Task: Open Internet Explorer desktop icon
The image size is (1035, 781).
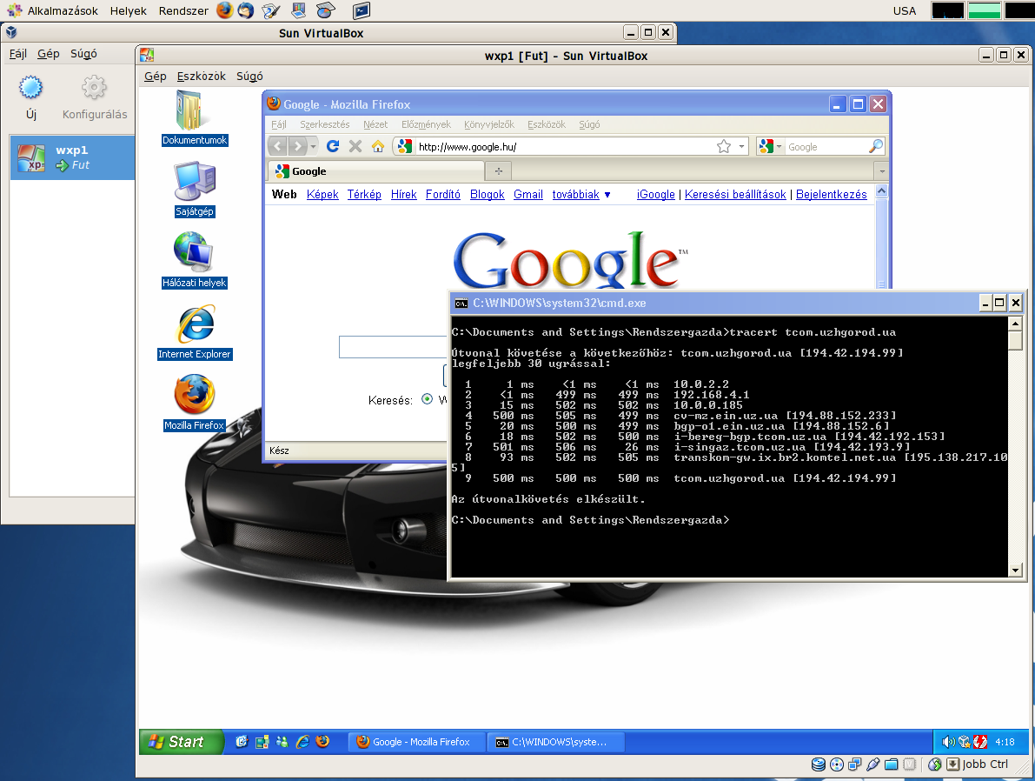Action: pyautogui.click(x=195, y=327)
